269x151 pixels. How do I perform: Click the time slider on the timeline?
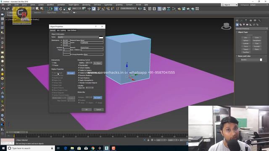[x=17, y=132]
